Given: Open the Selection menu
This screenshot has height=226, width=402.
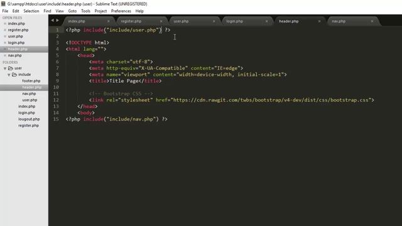Looking at the screenshot, I should click(x=31, y=11).
